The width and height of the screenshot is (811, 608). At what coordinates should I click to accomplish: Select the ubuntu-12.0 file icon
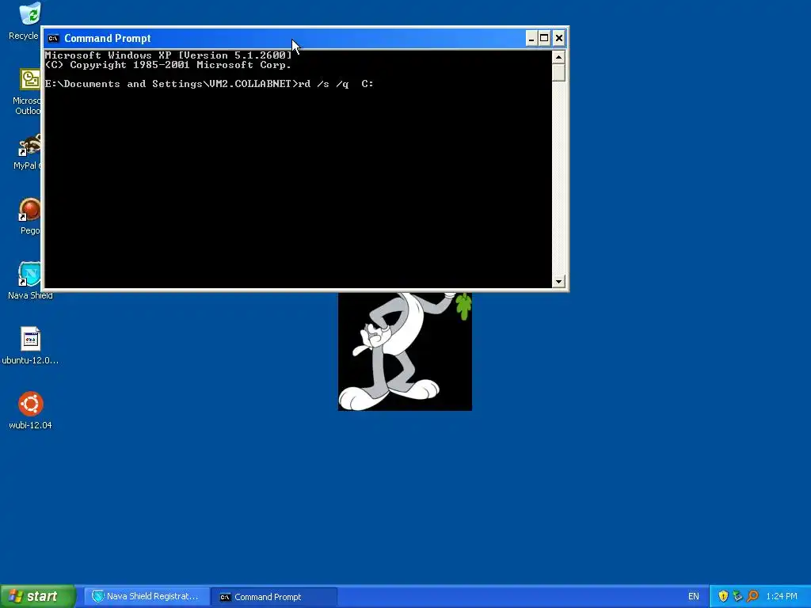coord(31,339)
